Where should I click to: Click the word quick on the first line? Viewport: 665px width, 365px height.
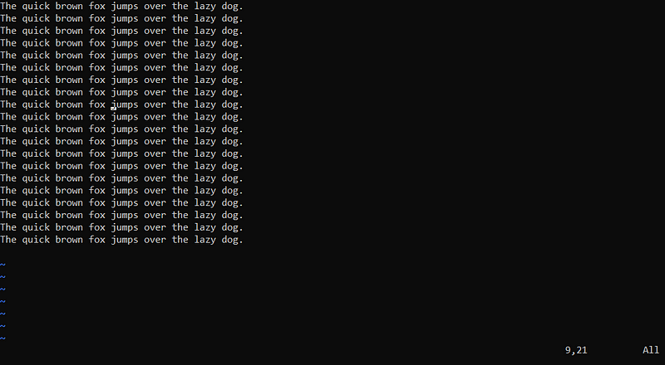click(36, 7)
